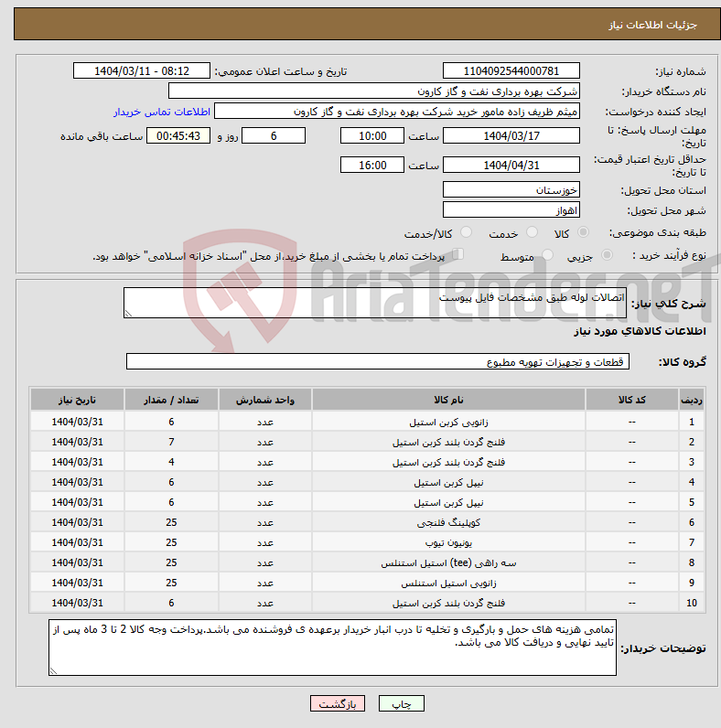Screen dimensions: 721x728
Task: Click the price validity date 1404/04/31
Action: point(511,165)
